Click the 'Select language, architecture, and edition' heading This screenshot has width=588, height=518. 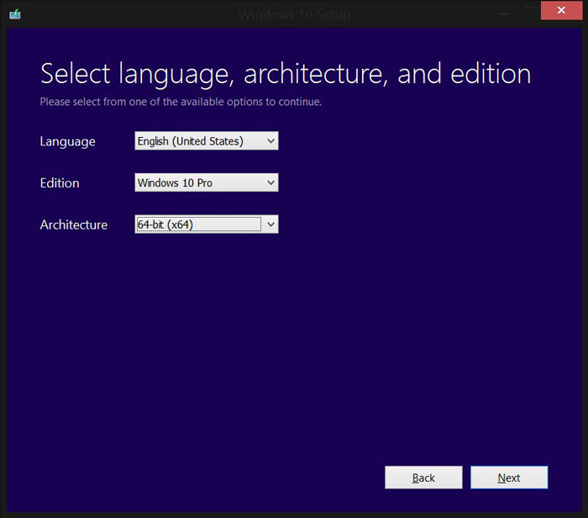pyautogui.click(x=286, y=73)
